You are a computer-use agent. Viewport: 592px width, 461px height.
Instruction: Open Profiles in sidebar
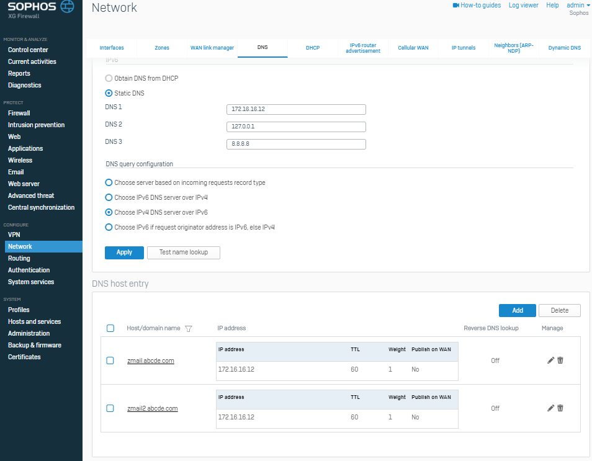19,310
